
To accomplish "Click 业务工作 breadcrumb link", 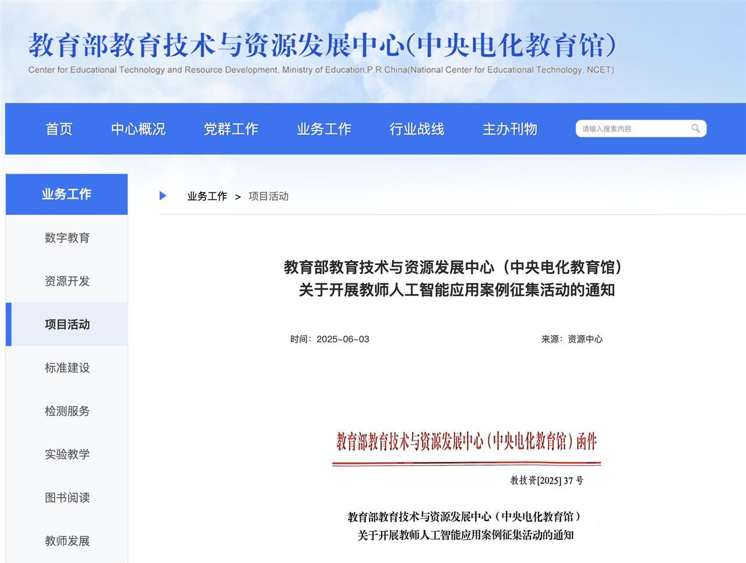I will click(207, 196).
